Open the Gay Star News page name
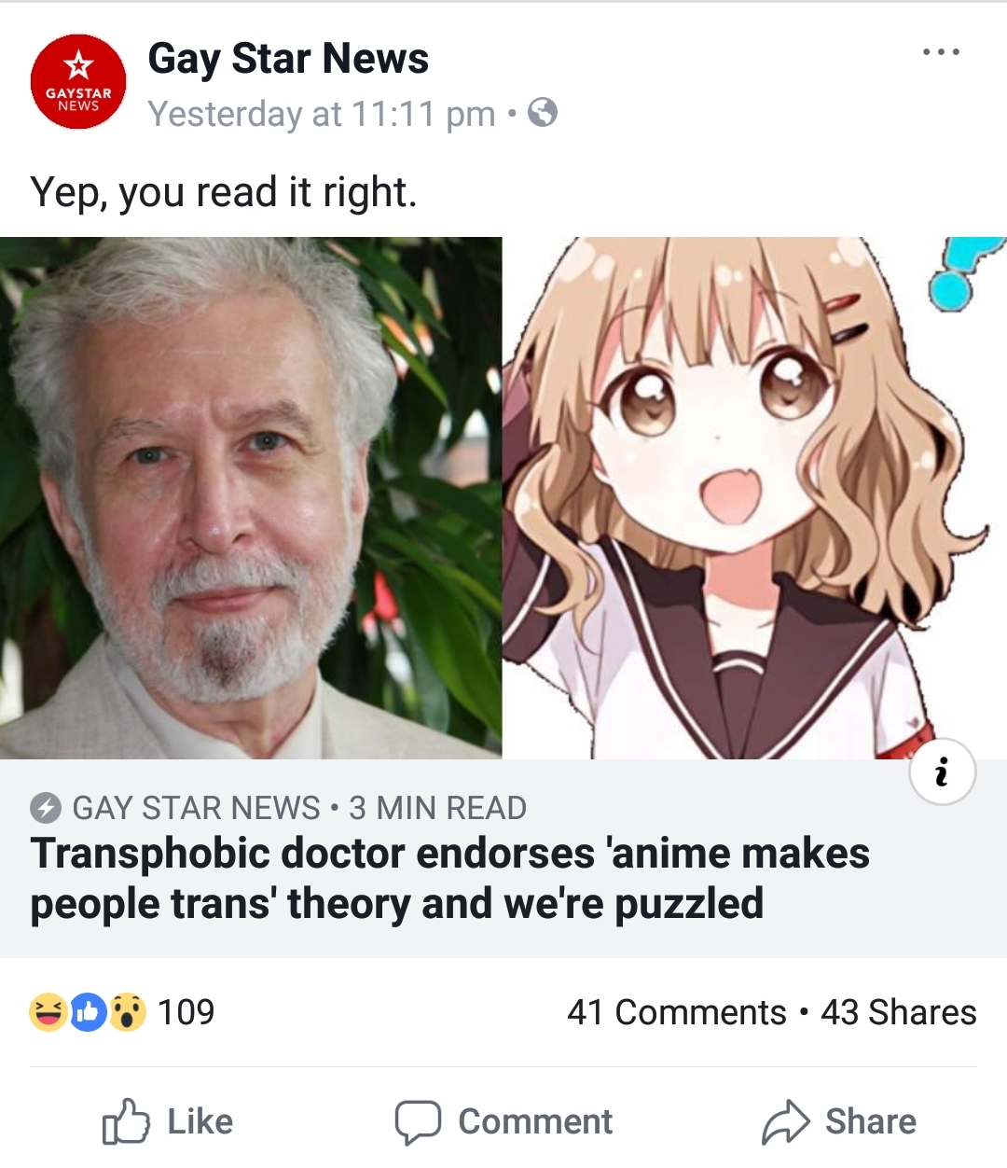 pos(288,58)
